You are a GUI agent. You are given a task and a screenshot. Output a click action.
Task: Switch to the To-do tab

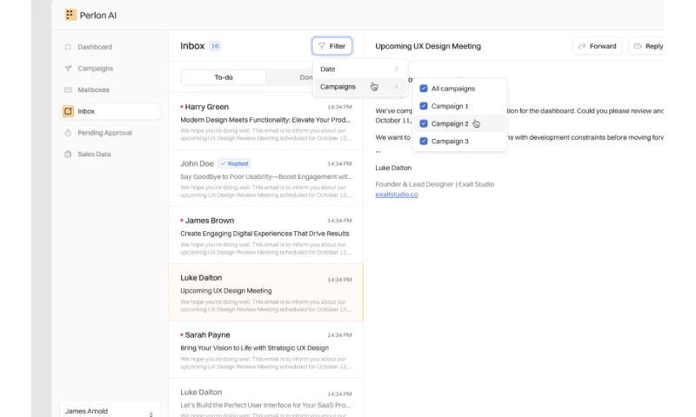224,77
